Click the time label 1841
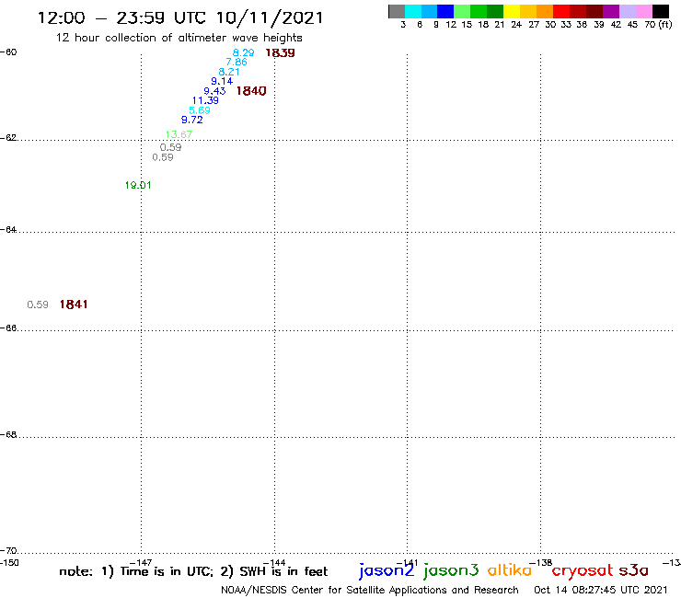This screenshot has width=681, height=598. click(x=74, y=305)
